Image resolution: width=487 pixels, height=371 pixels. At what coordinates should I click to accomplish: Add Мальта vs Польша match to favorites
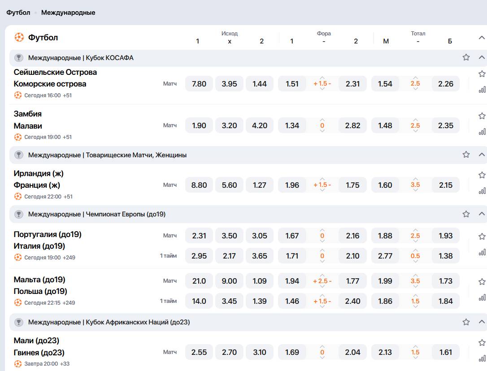point(482,281)
